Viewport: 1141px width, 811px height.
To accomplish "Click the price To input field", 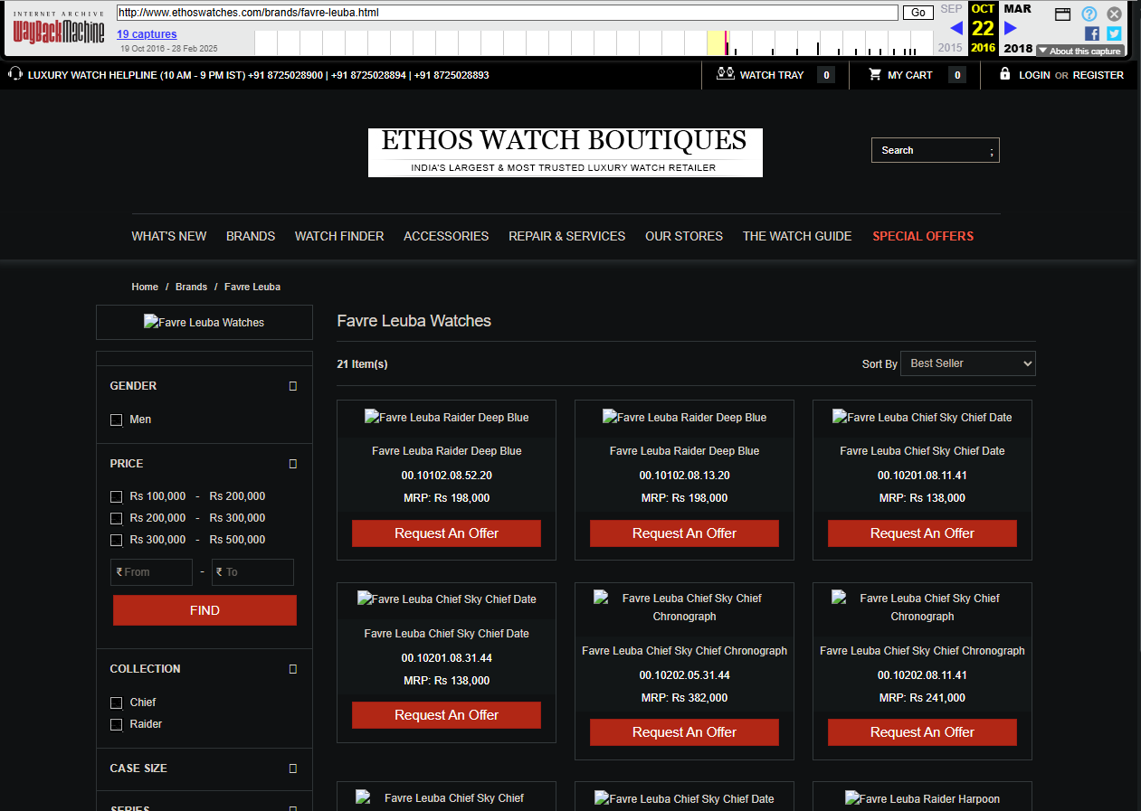I will [x=252, y=572].
